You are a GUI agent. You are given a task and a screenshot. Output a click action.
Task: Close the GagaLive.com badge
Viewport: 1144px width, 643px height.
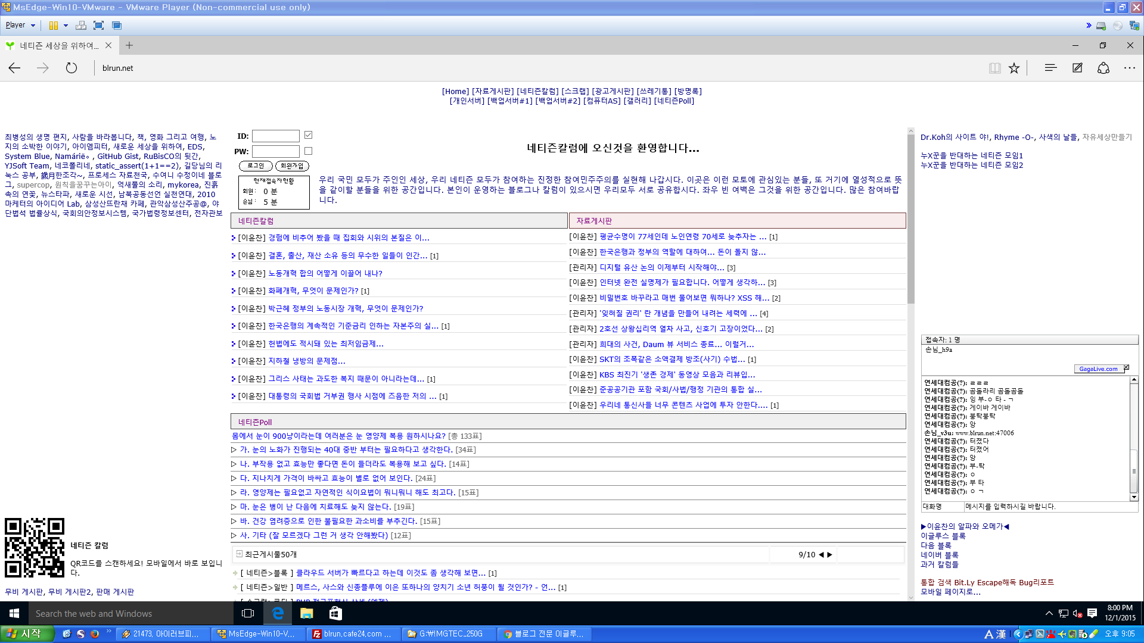[1126, 367]
